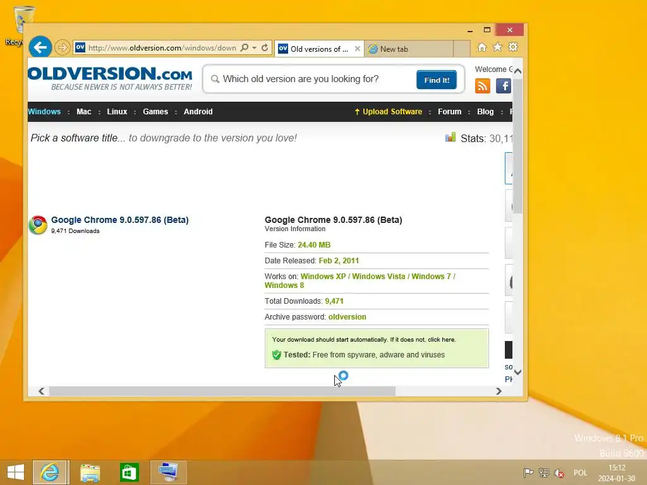Open the Windows Store taskbar icon
Screen dimensions: 647x485
[129, 472]
